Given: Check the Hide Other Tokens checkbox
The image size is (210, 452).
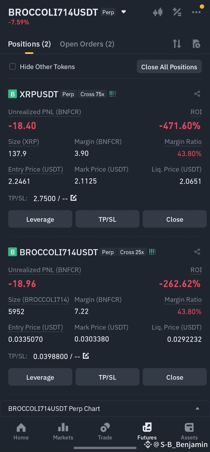Looking at the screenshot, I should 13,67.
